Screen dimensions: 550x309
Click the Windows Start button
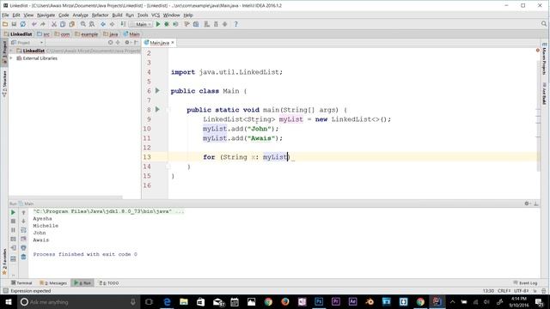coord(8,301)
